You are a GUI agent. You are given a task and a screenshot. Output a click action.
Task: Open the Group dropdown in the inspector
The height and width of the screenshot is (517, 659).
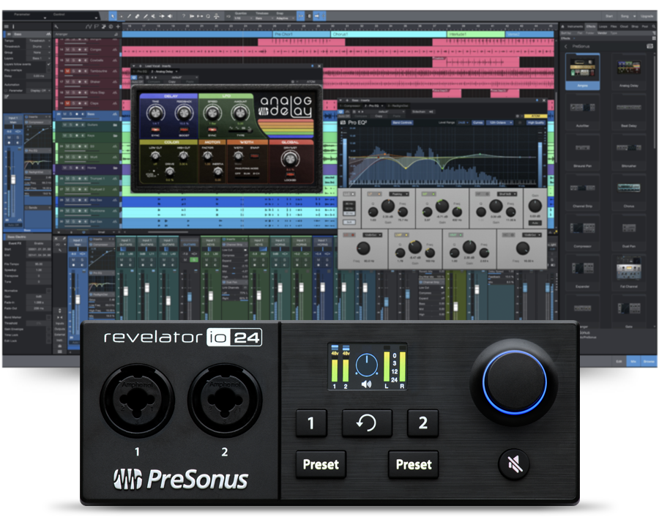tap(38, 53)
